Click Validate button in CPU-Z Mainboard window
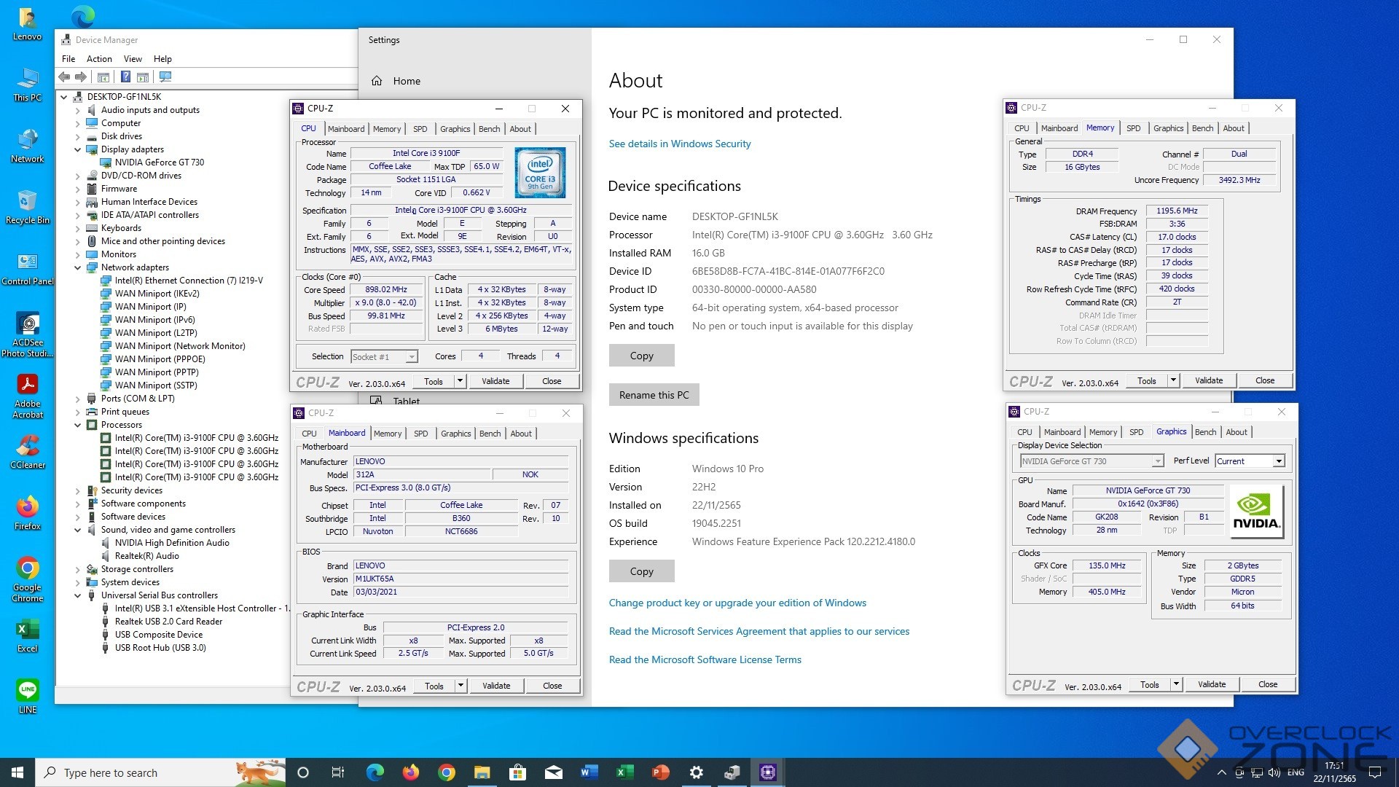The width and height of the screenshot is (1399, 787). point(496,686)
